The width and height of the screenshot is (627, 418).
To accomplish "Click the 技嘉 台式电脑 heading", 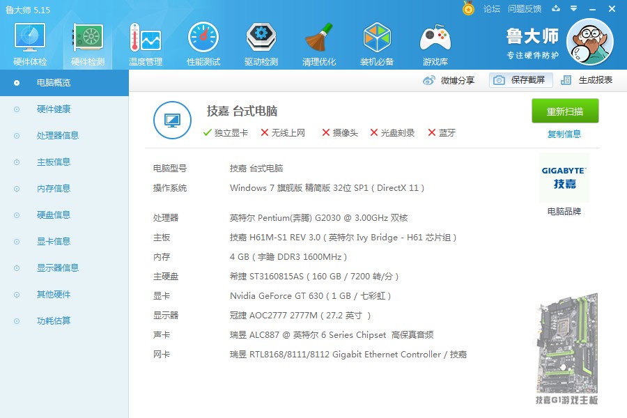I will (242, 111).
